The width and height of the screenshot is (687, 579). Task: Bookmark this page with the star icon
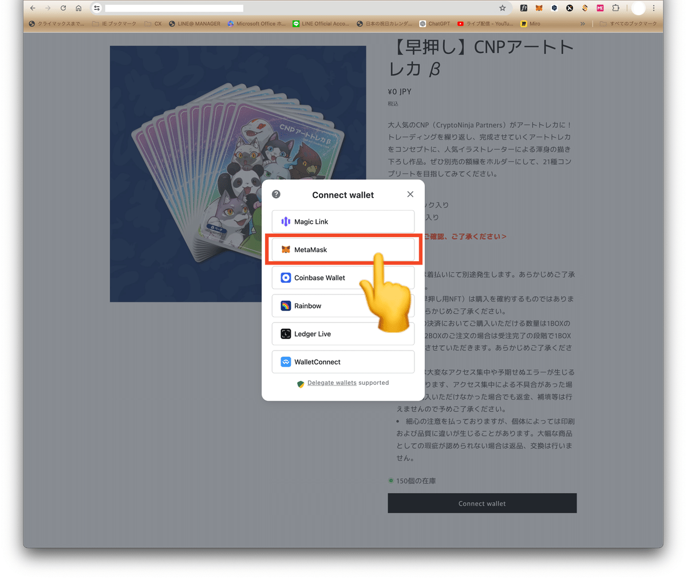tap(502, 8)
